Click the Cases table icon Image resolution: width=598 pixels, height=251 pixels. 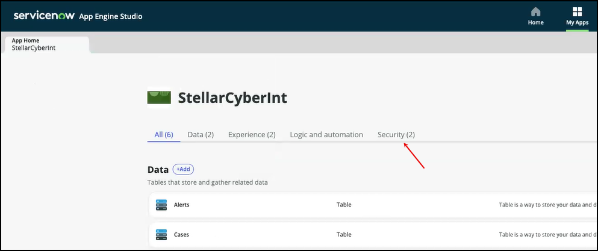pos(161,234)
